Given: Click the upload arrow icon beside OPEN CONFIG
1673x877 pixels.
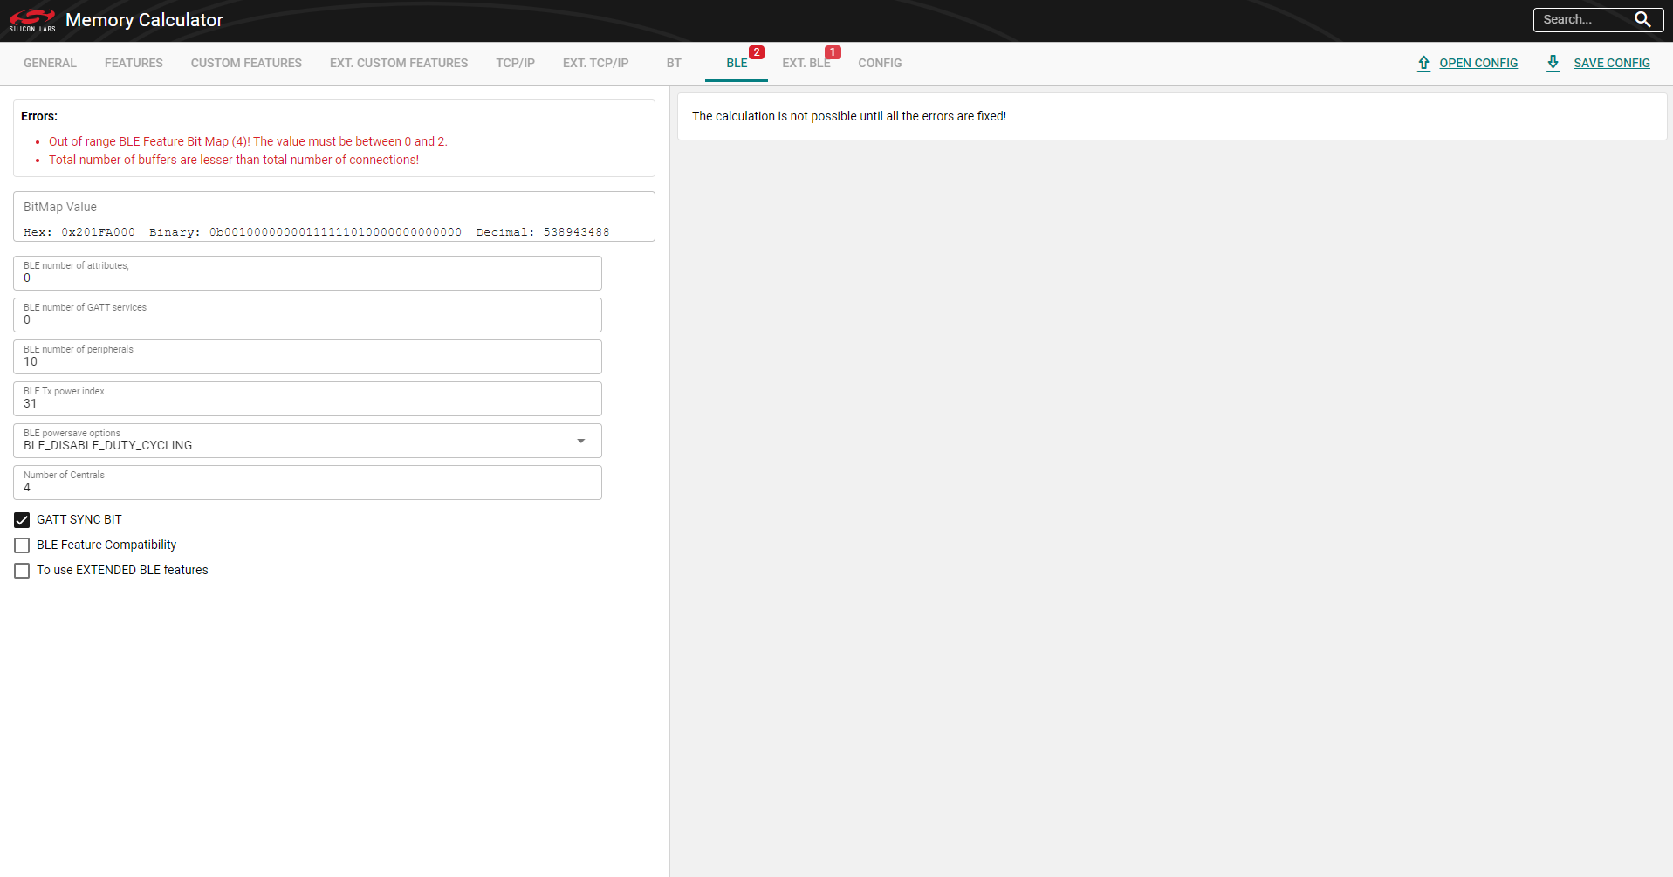Looking at the screenshot, I should (x=1423, y=63).
